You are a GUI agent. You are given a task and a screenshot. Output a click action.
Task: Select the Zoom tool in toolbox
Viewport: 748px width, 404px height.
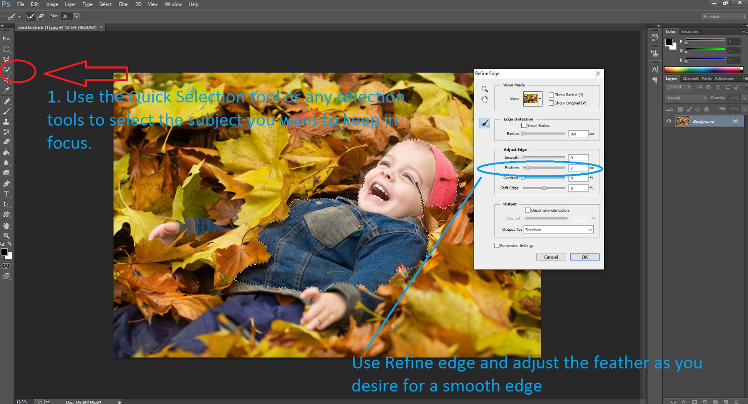(x=6, y=236)
